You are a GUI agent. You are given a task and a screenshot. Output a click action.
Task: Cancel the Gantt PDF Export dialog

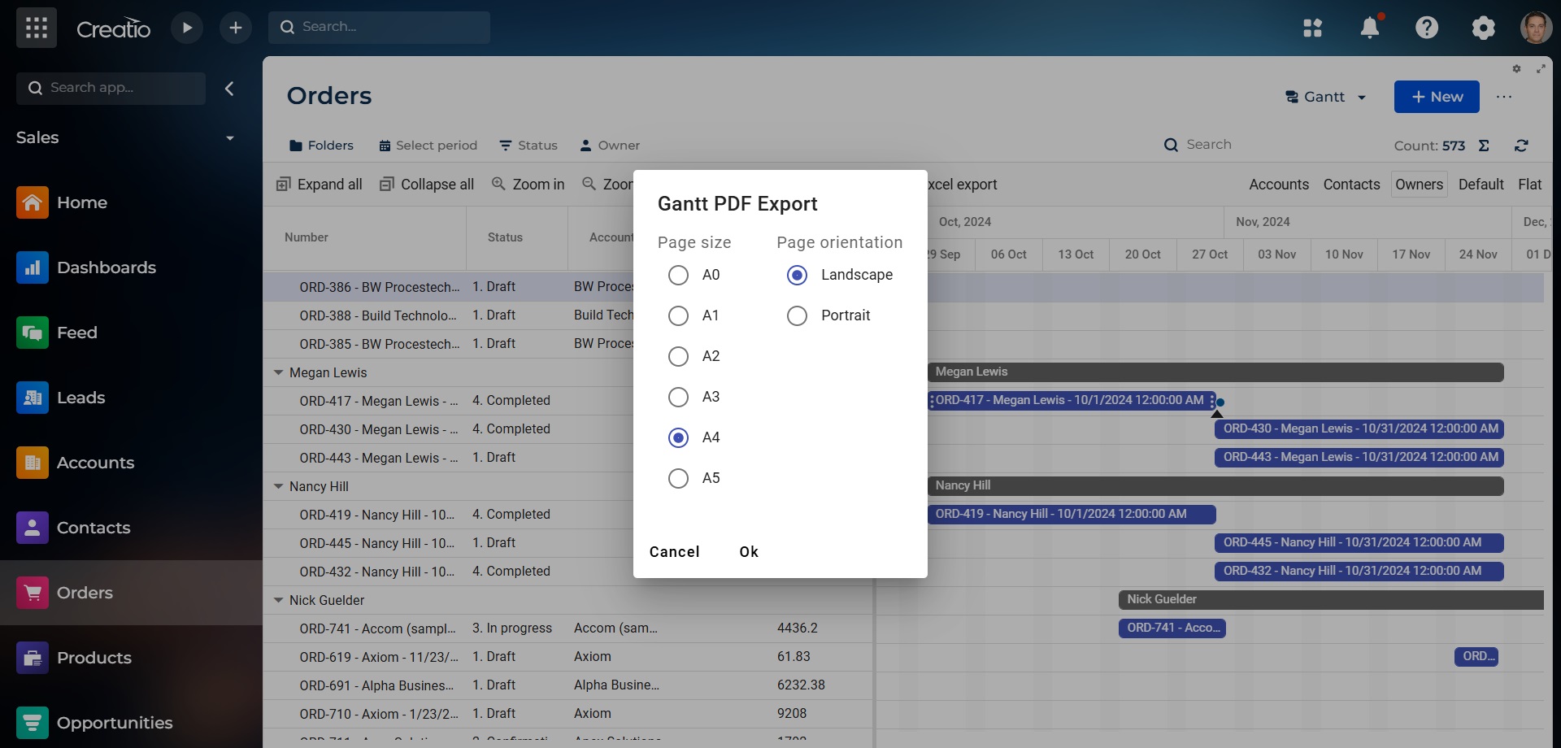click(675, 551)
